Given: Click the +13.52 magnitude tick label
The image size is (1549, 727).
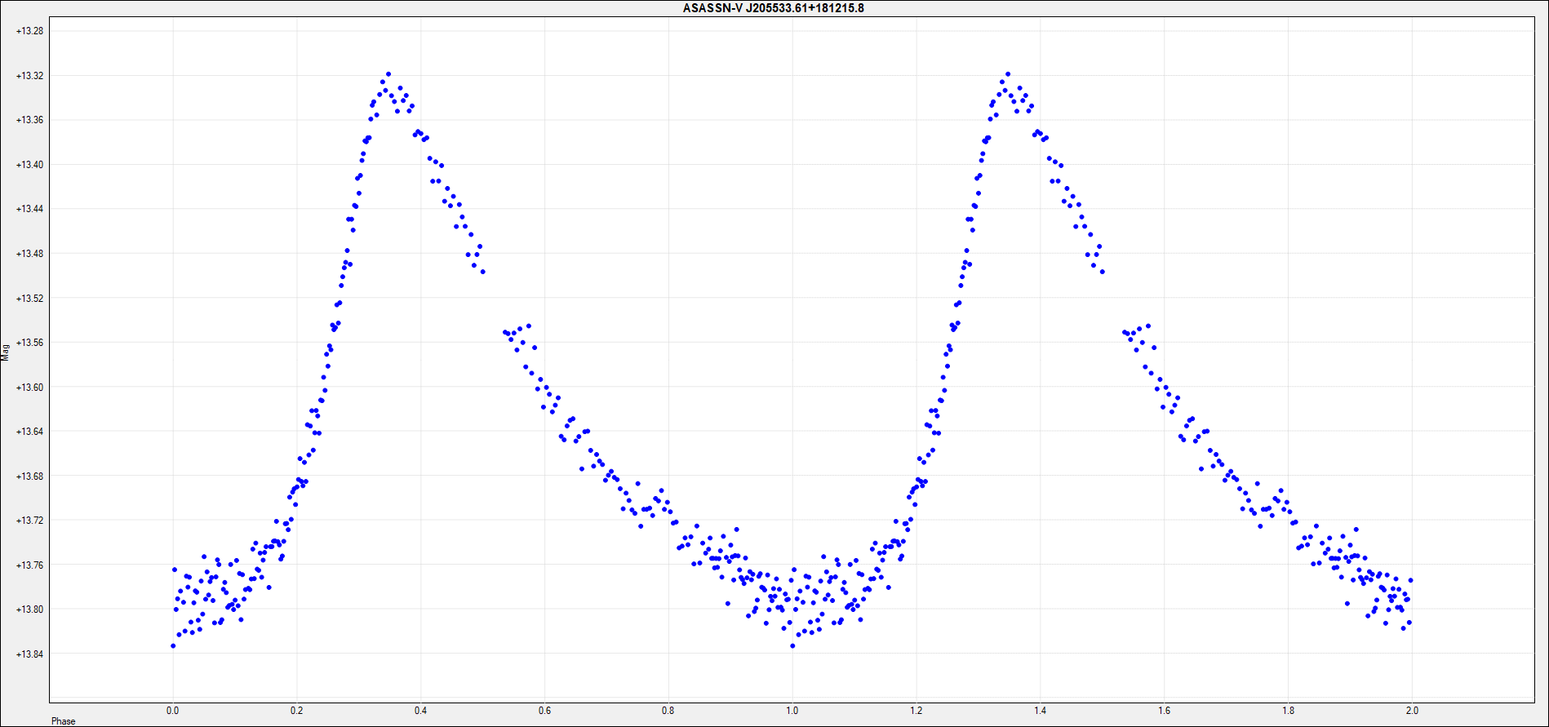Looking at the screenshot, I should click(30, 299).
